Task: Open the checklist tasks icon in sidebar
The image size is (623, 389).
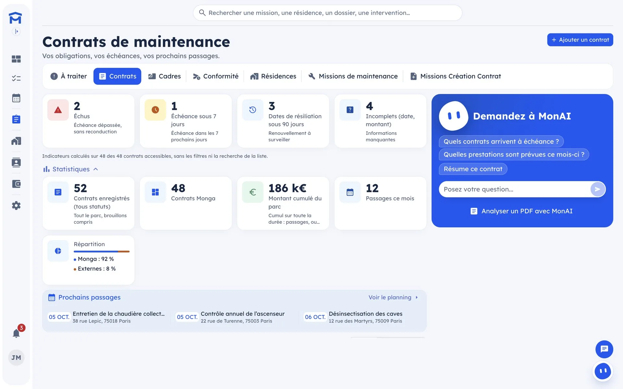Action: pyautogui.click(x=16, y=78)
